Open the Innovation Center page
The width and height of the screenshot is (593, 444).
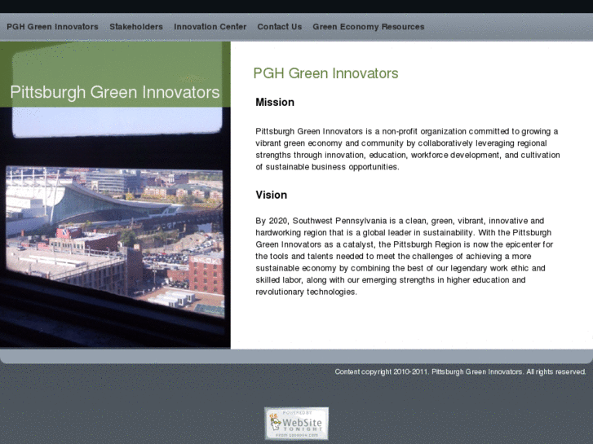coord(210,27)
